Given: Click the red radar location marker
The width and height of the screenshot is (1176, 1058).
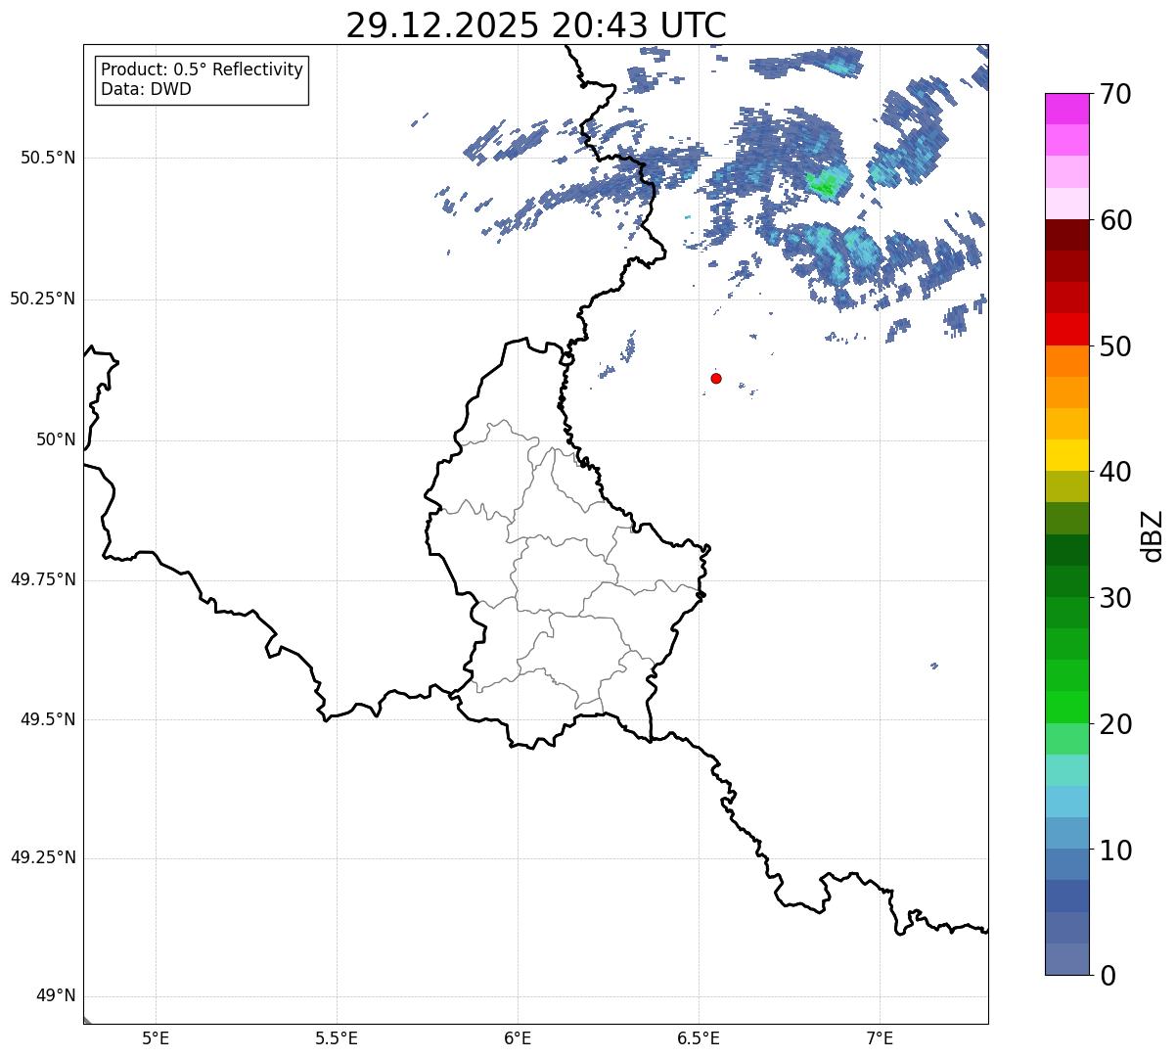Looking at the screenshot, I should [716, 378].
